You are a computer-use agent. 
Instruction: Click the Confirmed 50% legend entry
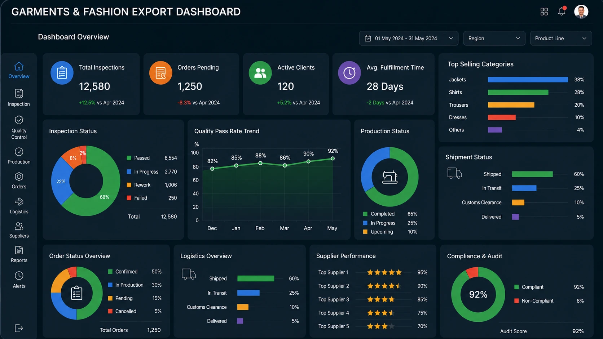tap(135, 272)
